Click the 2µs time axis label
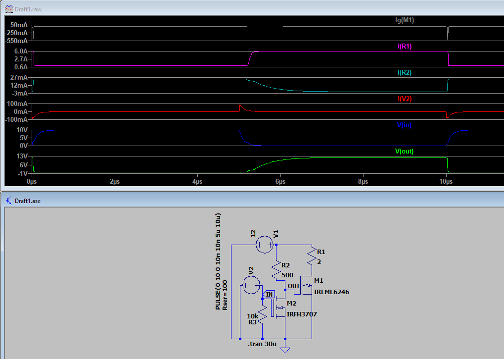504x359 pixels. (x=114, y=181)
